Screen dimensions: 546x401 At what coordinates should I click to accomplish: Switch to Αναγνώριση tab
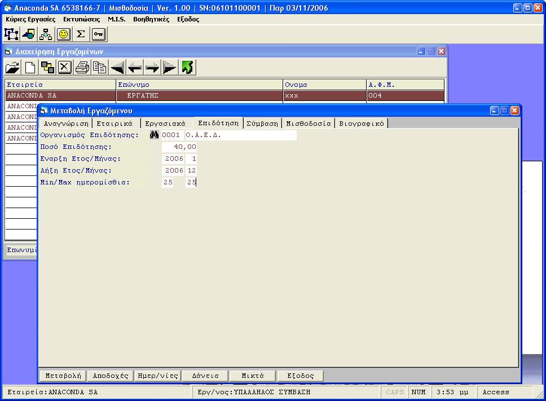point(66,124)
